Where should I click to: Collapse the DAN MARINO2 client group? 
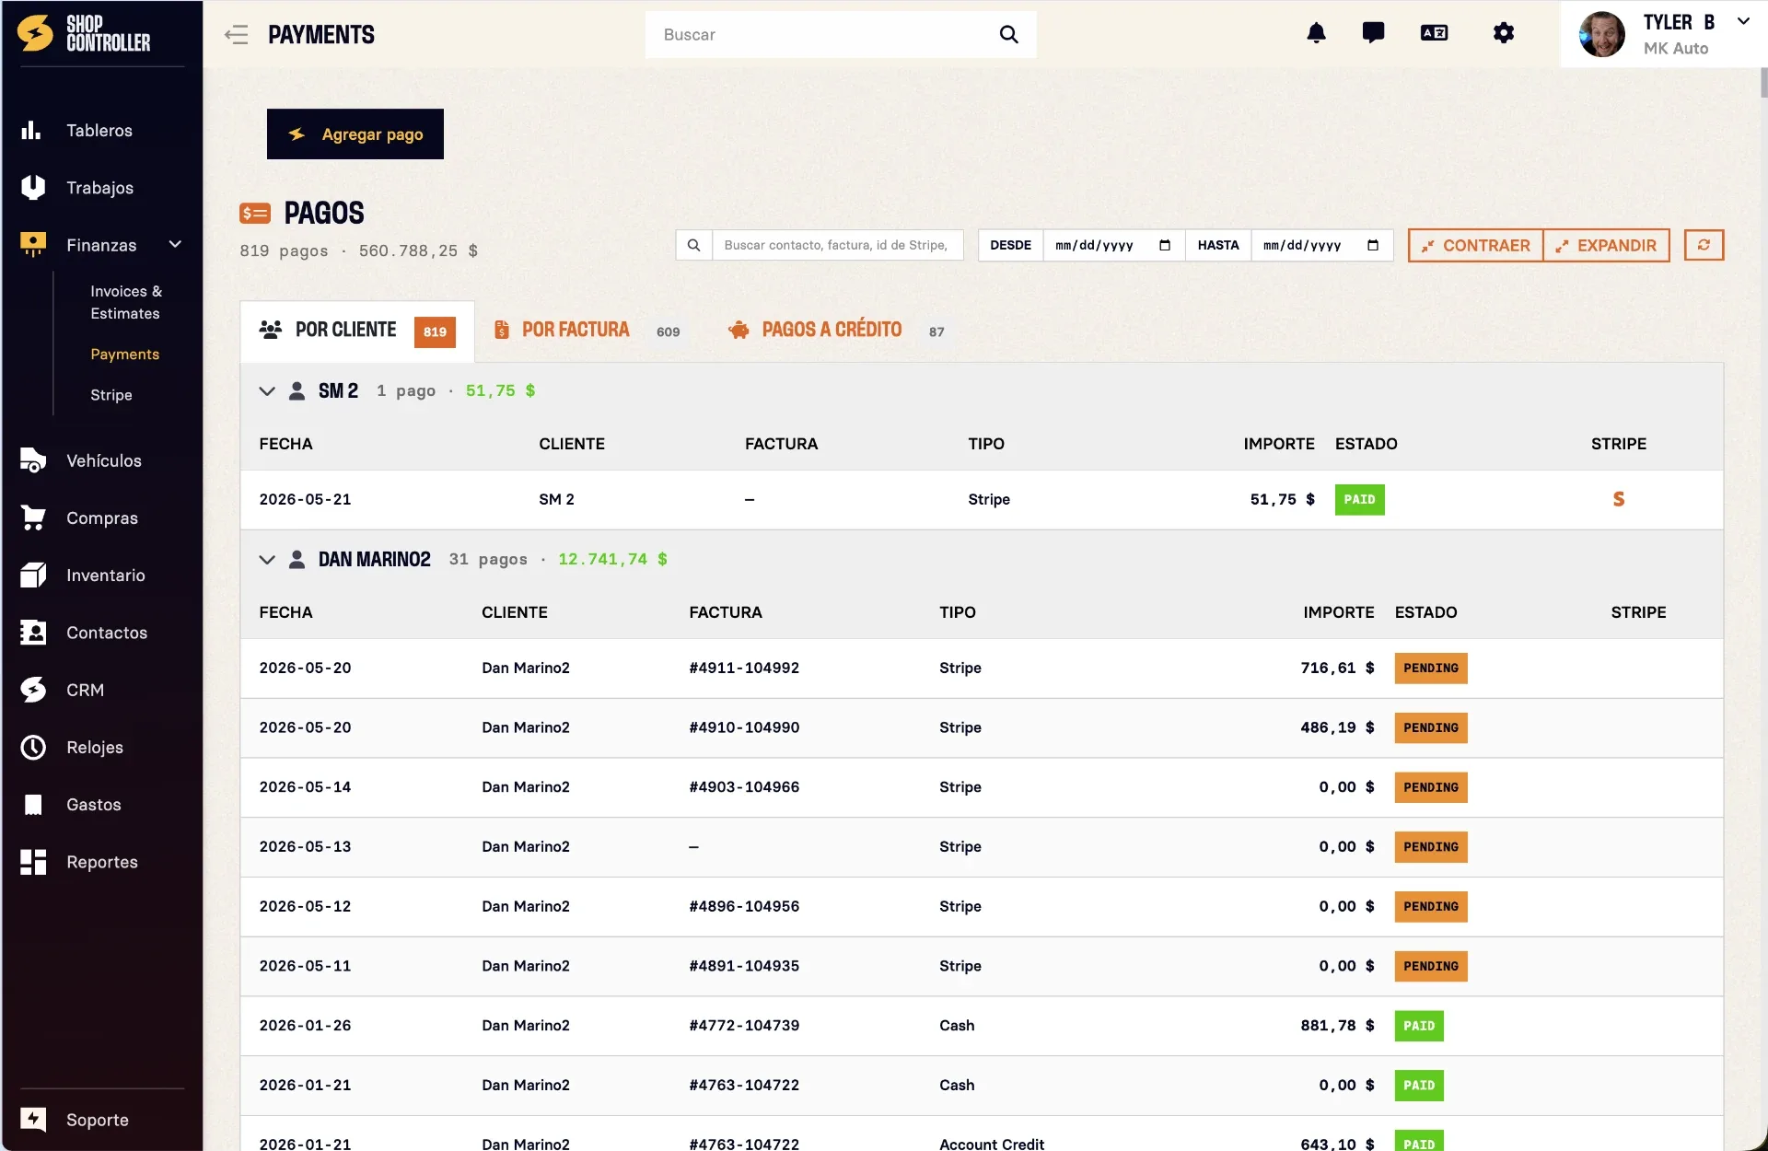click(x=267, y=560)
